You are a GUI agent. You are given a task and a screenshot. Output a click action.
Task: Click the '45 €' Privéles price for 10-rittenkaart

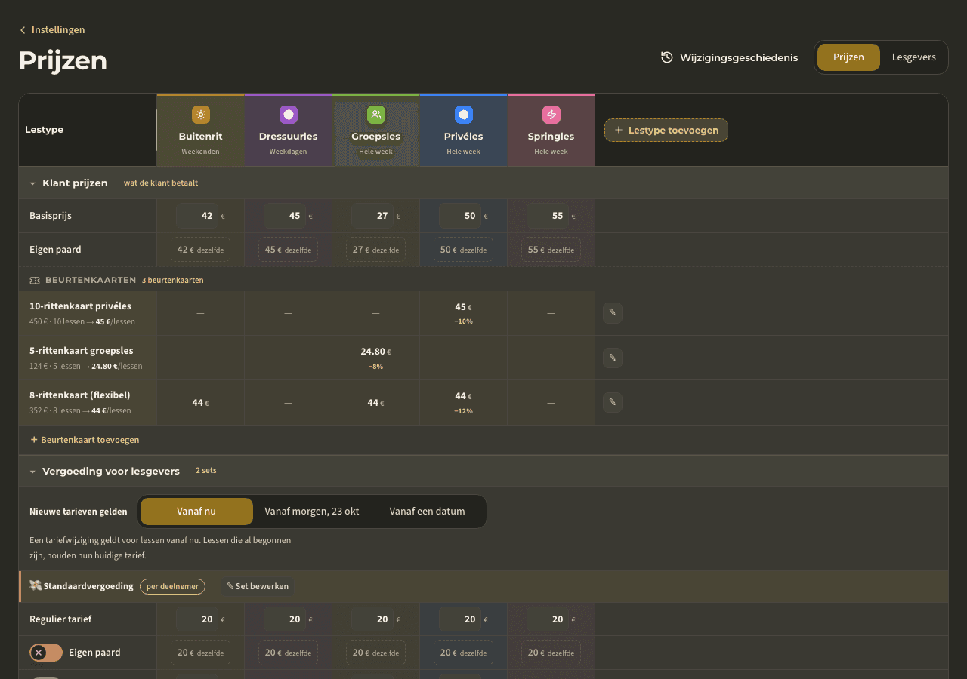tap(463, 307)
